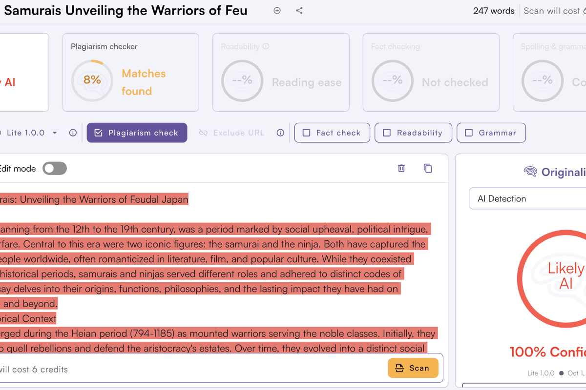Click the plus circle icon beside the title
Screen dimensions: 586x390
point(277,10)
